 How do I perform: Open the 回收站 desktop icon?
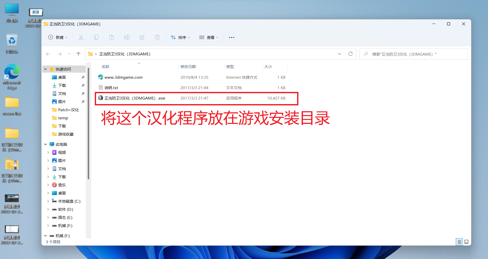[x=12, y=44]
